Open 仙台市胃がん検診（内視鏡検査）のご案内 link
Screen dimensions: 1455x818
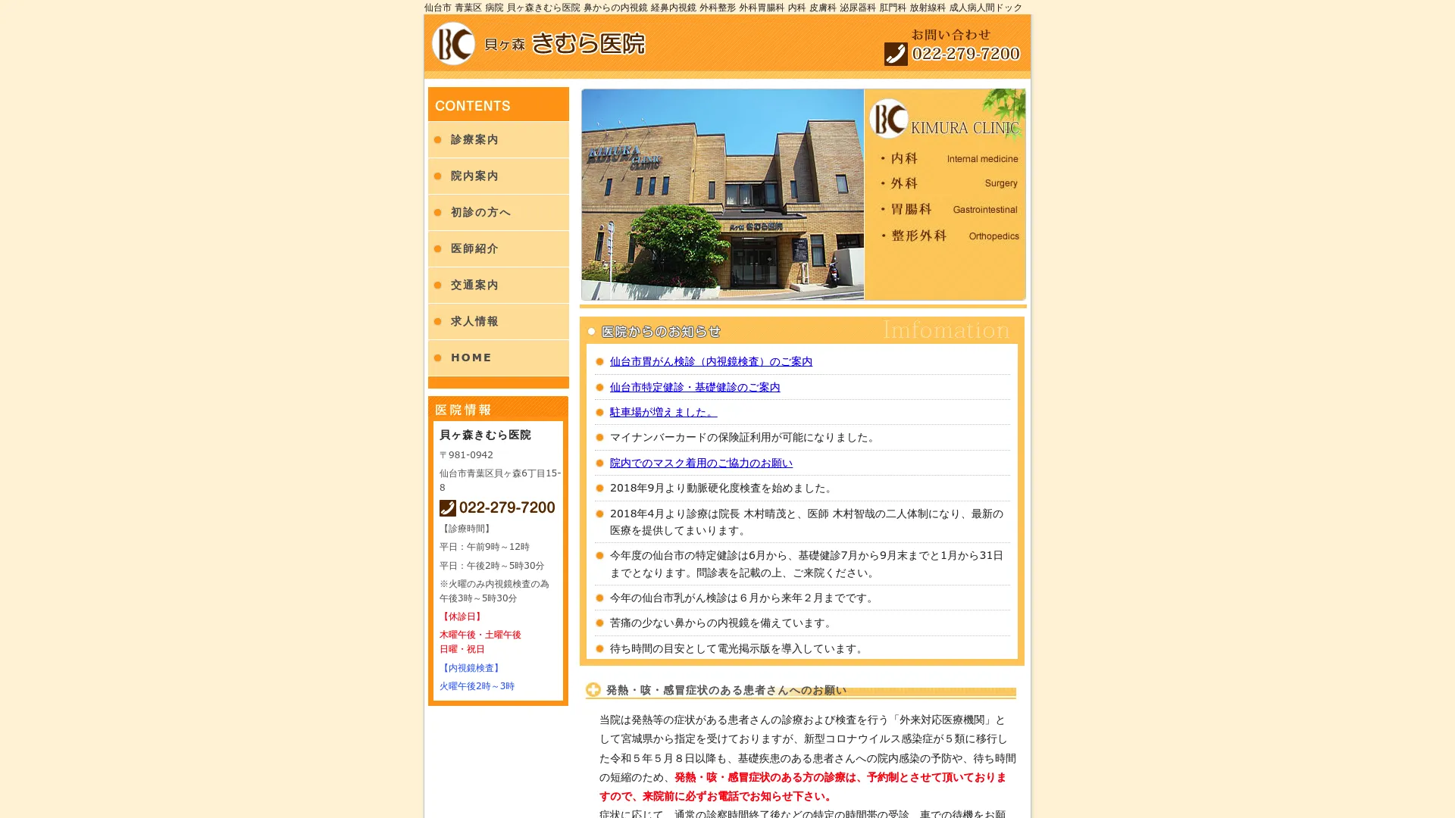pyautogui.click(x=711, y=361)
